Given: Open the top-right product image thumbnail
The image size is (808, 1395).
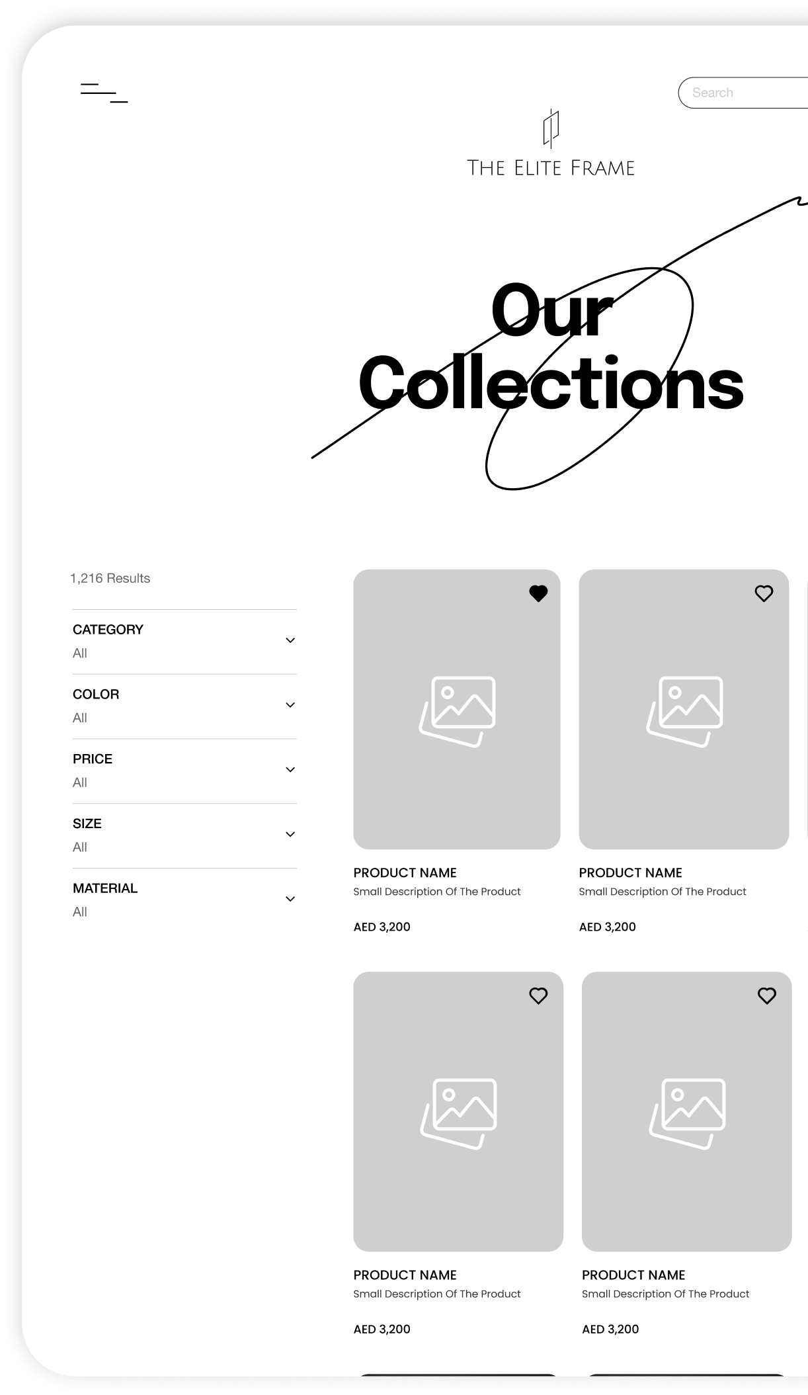Looking at the screenshot, I should [x=684, y=709].
